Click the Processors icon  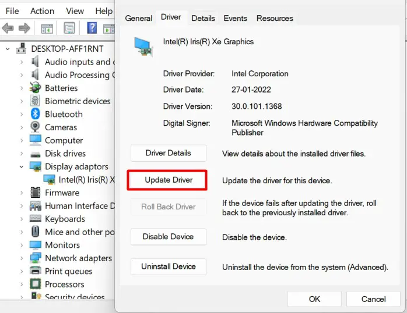pyautogui.click(x=36, y=284)
